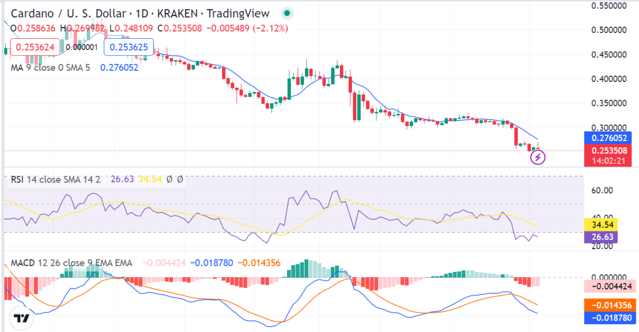Select the RSI 14 close SMA 14 2 legend
639x332 pixels.
click(x=55, y=179)
